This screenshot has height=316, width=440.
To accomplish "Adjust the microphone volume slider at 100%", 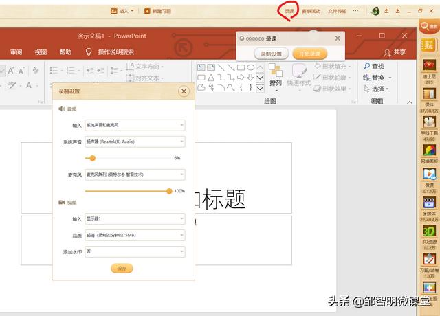I will (x=169, y=191).
